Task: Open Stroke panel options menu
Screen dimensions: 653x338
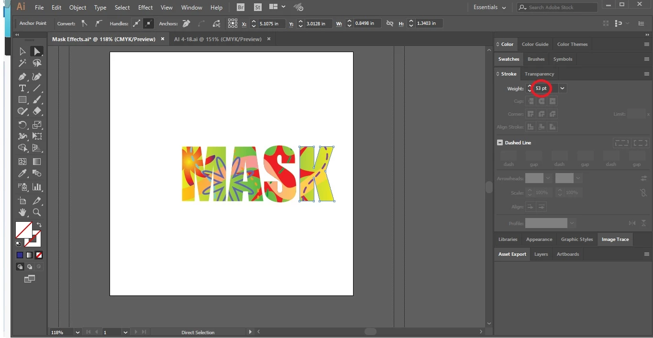Action: click(x=646, y=74)
